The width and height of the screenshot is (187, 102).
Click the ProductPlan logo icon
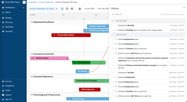tap(3, 2)
